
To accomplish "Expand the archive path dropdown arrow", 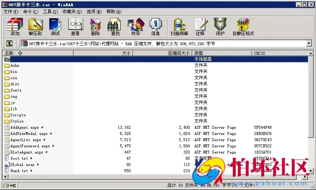I will 309,43.
